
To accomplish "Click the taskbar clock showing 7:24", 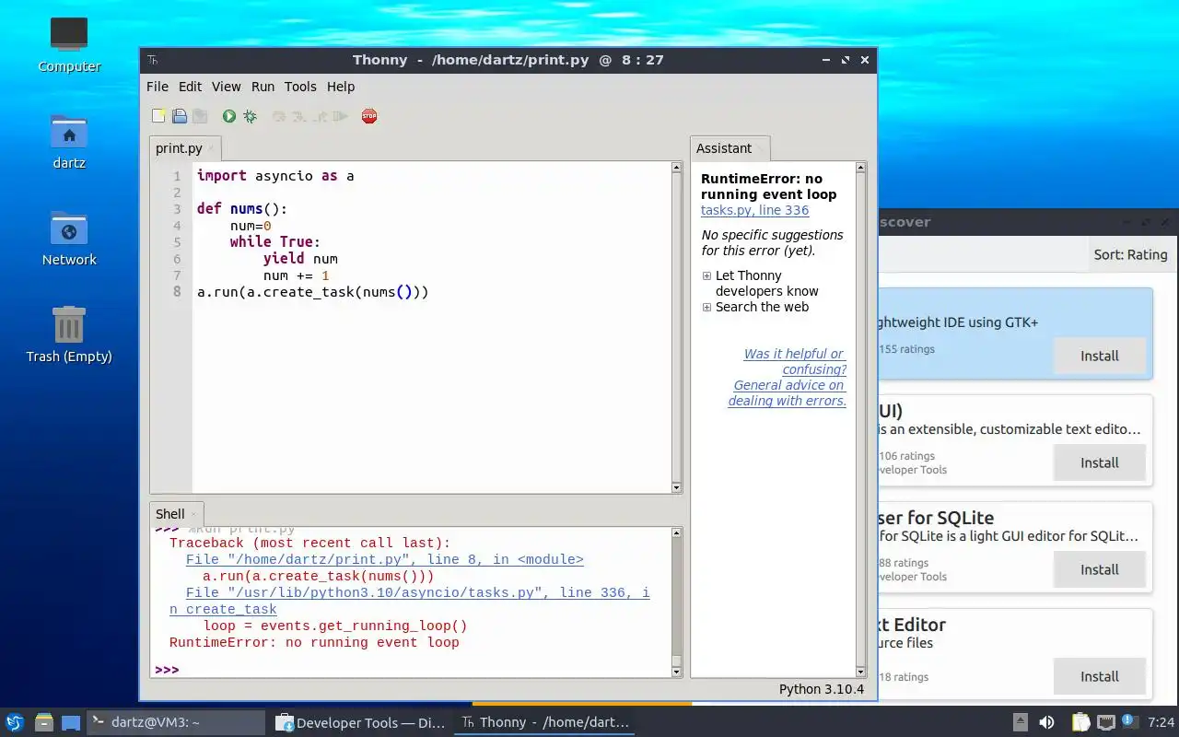I will [x=1161, y=722].
